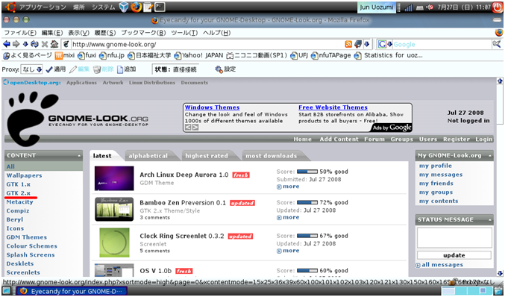Open the mixi bookmark
Image resolution: width=505 pixels, height=297 pixels.
(65, 55)
